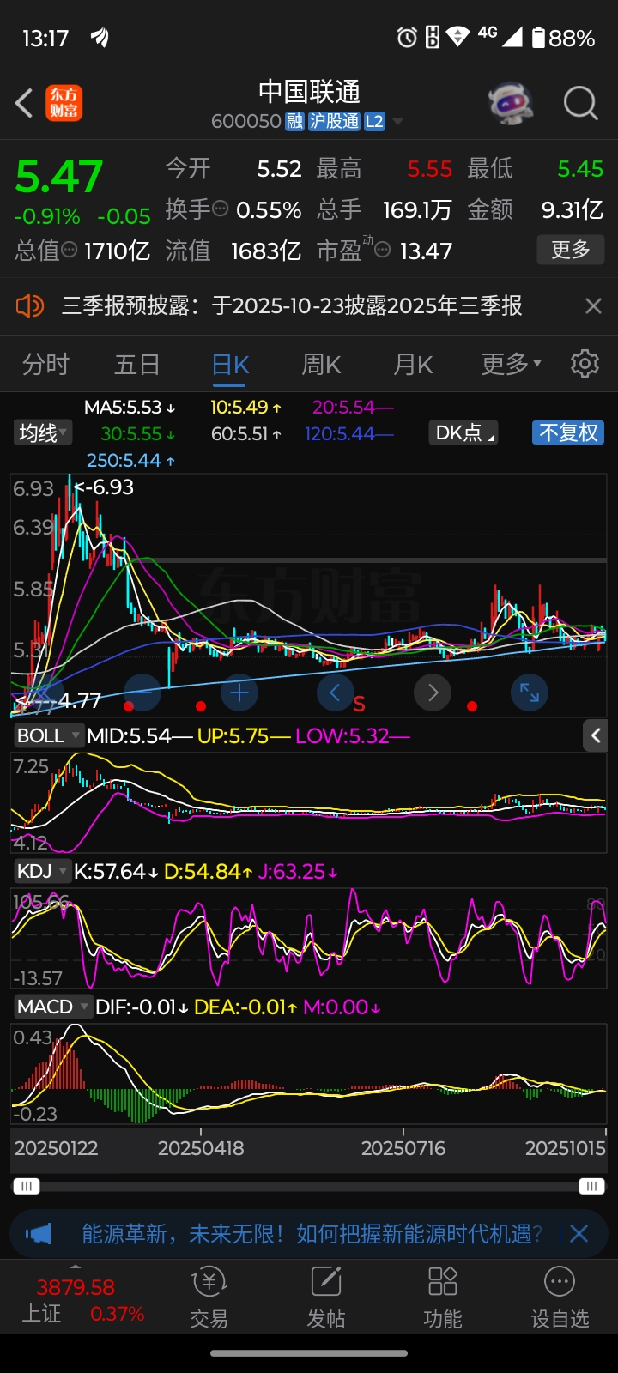Tap the announcement speaker icon
The height and width of the screenshot is (1373, 618).
click(30, 305)
